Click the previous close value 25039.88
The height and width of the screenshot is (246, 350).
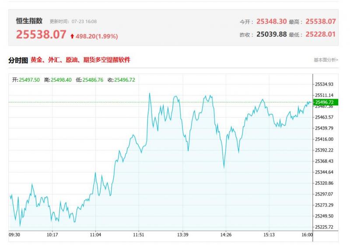pyautogui.click(x=271, y=34)
